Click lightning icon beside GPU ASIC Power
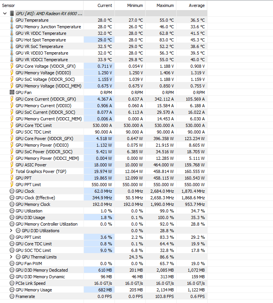This screenshot has height=303, width=273. 12,164
